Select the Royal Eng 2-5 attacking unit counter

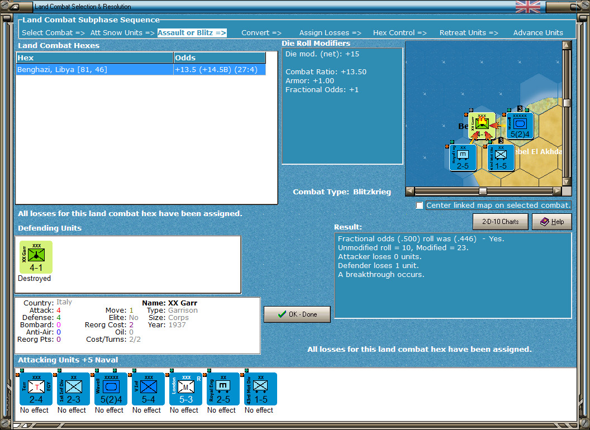click(x=223, y=389)
